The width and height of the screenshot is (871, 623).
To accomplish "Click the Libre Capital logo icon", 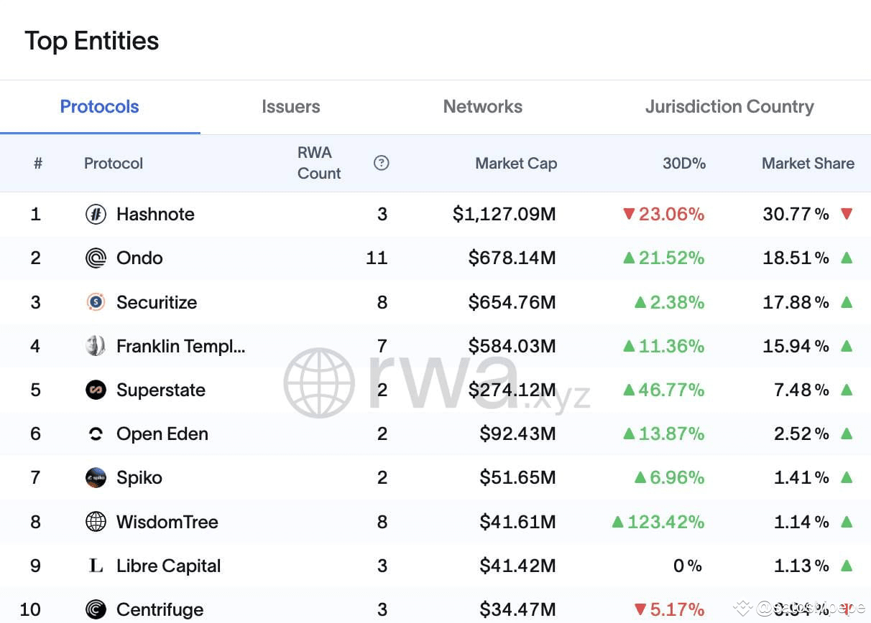I will [96, 566].
